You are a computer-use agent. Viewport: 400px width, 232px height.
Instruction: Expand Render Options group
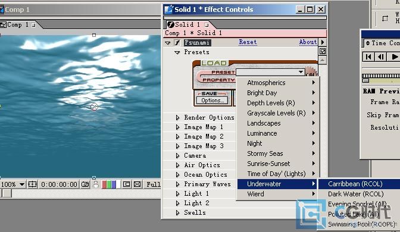click(177, 118)
